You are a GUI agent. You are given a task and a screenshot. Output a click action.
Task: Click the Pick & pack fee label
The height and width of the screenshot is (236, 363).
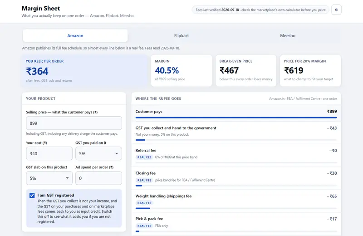(149, 219)
